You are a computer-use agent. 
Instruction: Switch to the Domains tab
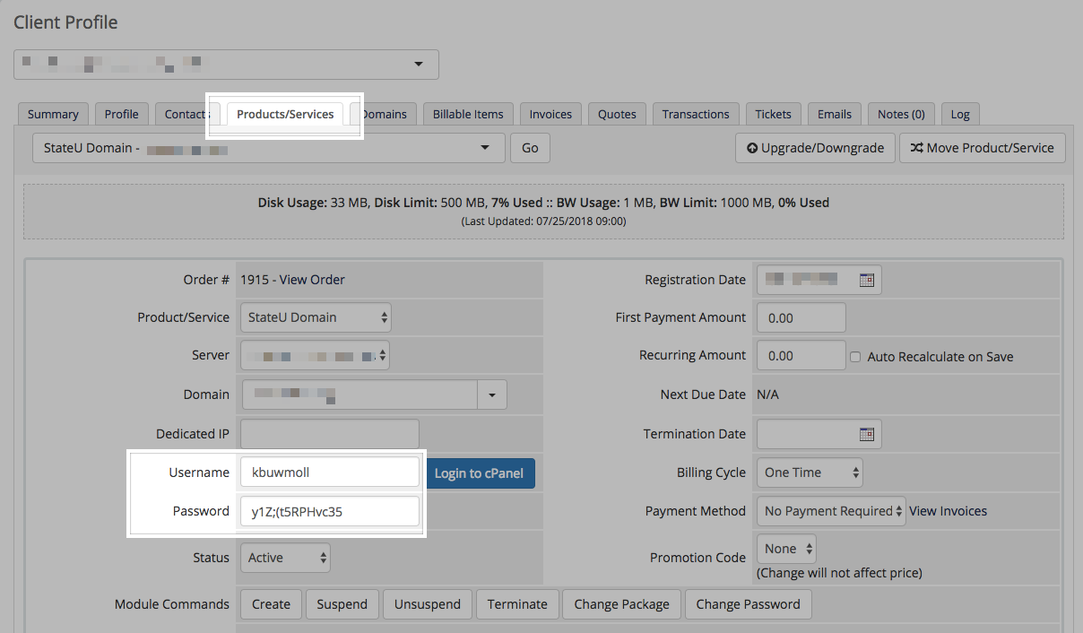pos(383,114)
